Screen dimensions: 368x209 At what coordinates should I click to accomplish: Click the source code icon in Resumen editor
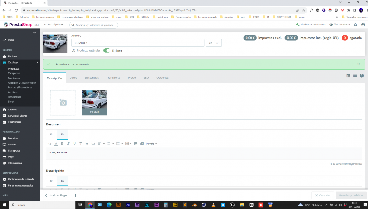click(x=50, y=144)
